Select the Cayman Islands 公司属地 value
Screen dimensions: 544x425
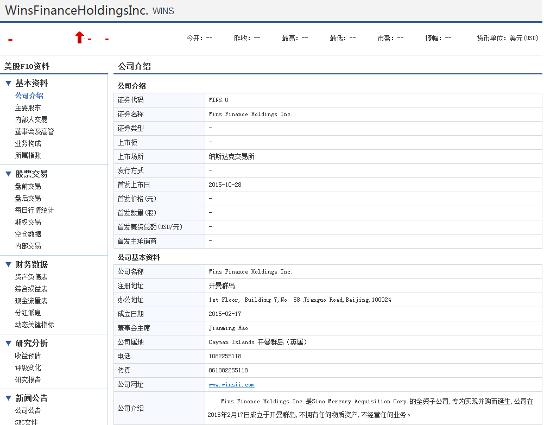pos(257,342)
